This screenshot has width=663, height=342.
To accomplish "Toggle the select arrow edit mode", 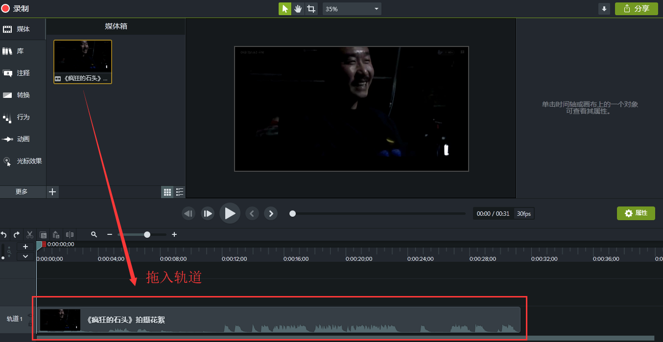I will [285, 9].
